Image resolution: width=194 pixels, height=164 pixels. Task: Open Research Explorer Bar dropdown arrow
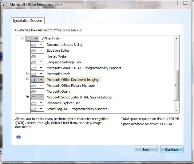tap(41, 103)
